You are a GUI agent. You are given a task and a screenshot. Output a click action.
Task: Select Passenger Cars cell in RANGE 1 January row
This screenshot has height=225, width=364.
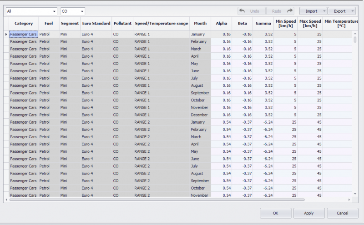click(x=24, y=35)
